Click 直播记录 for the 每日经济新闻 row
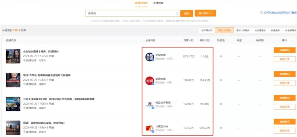The height and width of the screenshot is (137, 297). pyautogui.click(x=284, y=107)
